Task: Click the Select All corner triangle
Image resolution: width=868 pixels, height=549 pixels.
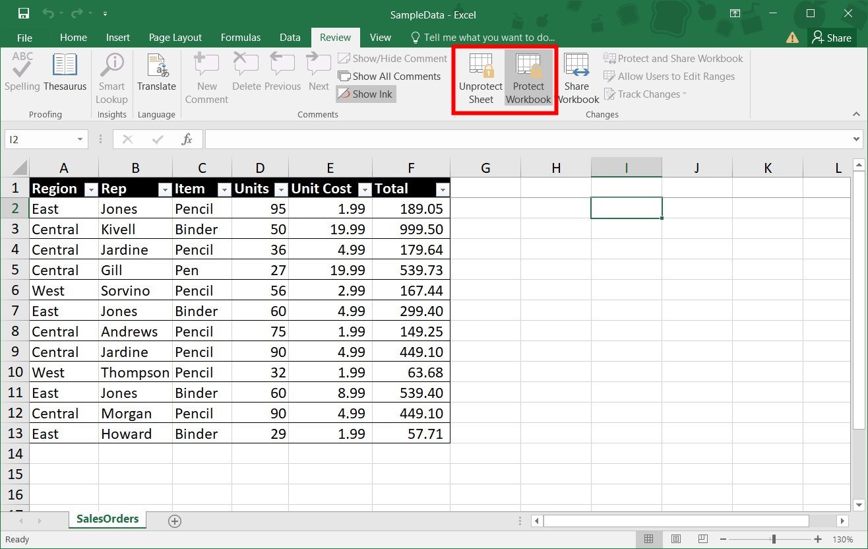Action: (x=18, y=168)
